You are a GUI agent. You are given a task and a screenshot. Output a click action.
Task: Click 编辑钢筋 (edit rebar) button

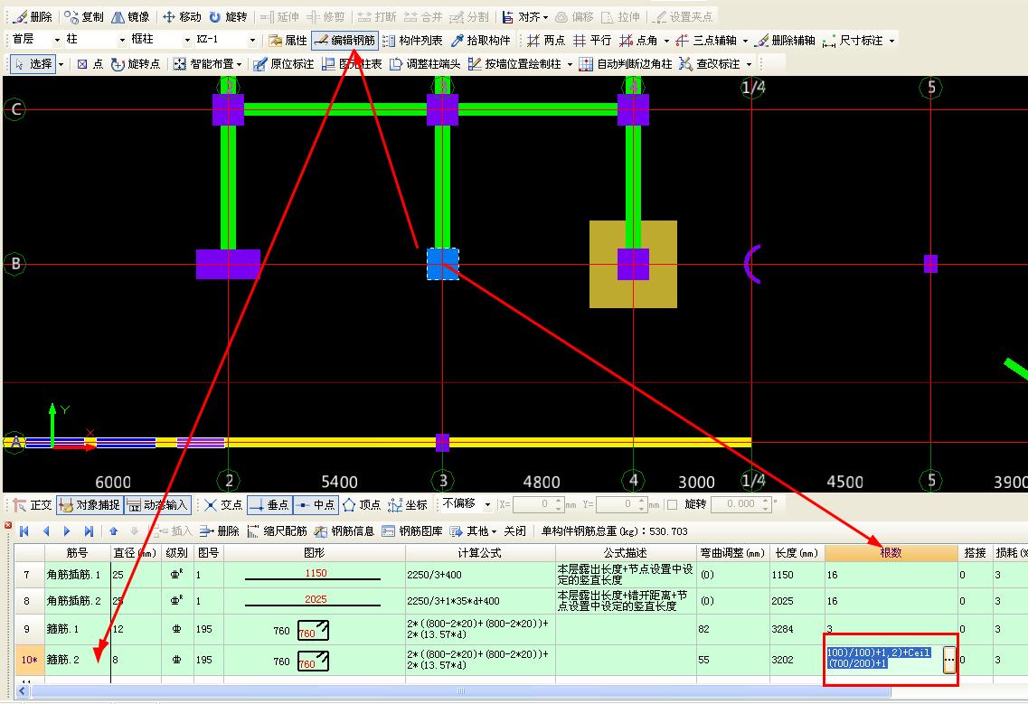point(344,41)
